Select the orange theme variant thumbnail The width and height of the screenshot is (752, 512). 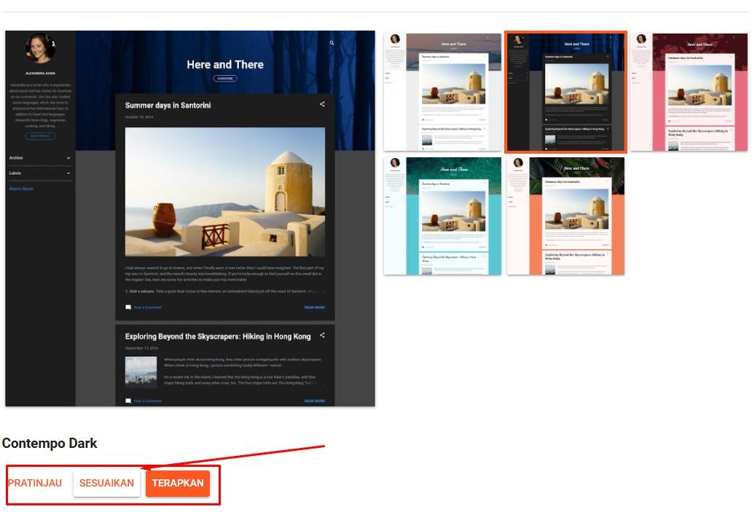click(565, 216)
